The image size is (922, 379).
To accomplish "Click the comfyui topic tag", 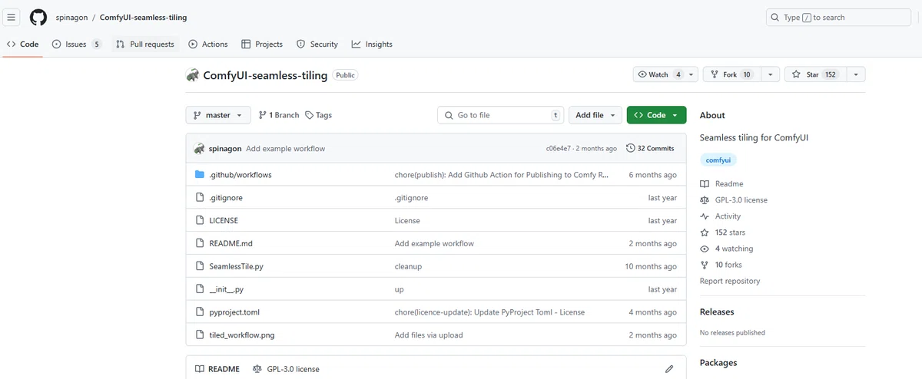I will point(718,160).
